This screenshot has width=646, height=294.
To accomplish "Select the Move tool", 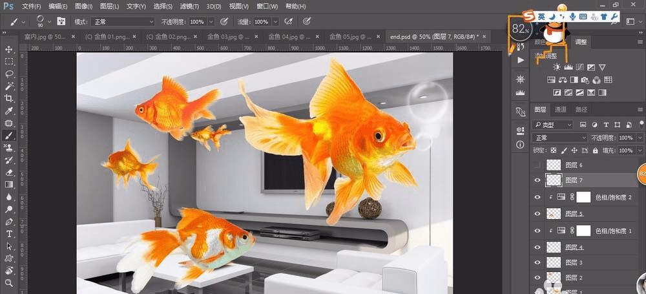I will (8, 50).
